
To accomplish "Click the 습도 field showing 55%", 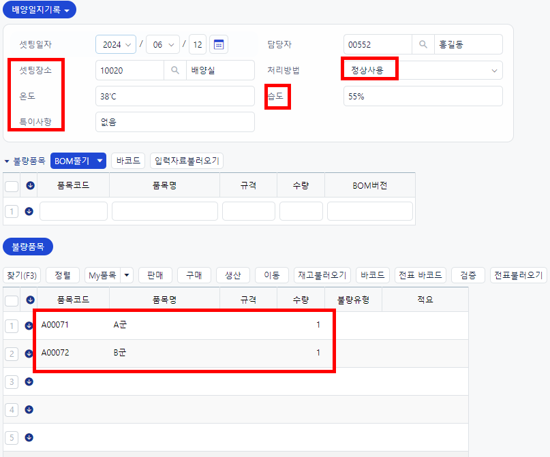I will [423, 96].
